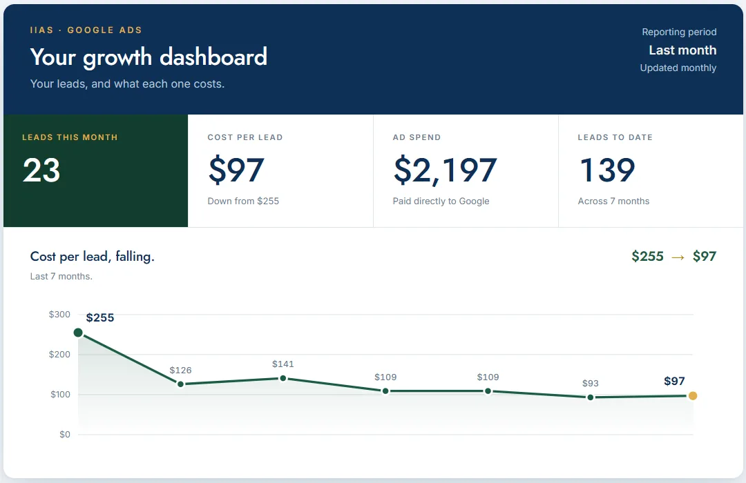
Task: Click the leads value 23
Action: point(41,170)
